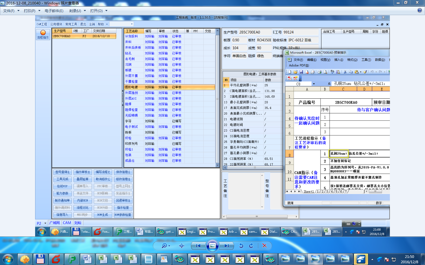Click Excel cell 孔铜25um in row 8
The height and width of the screenshot is (265, 425).
tap(339, 154)
